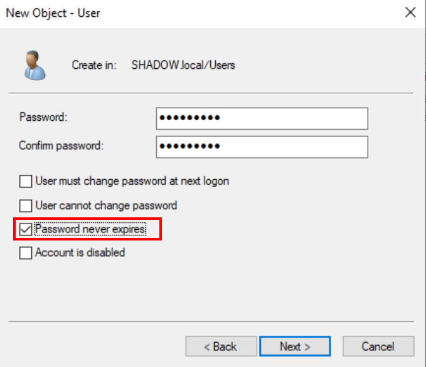Click the New Object - User title bar
Image resolution: width=426 pixels, height=367 pixels.
(x=188, y=12)
